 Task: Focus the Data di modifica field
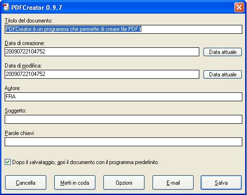tap(102, 74)
